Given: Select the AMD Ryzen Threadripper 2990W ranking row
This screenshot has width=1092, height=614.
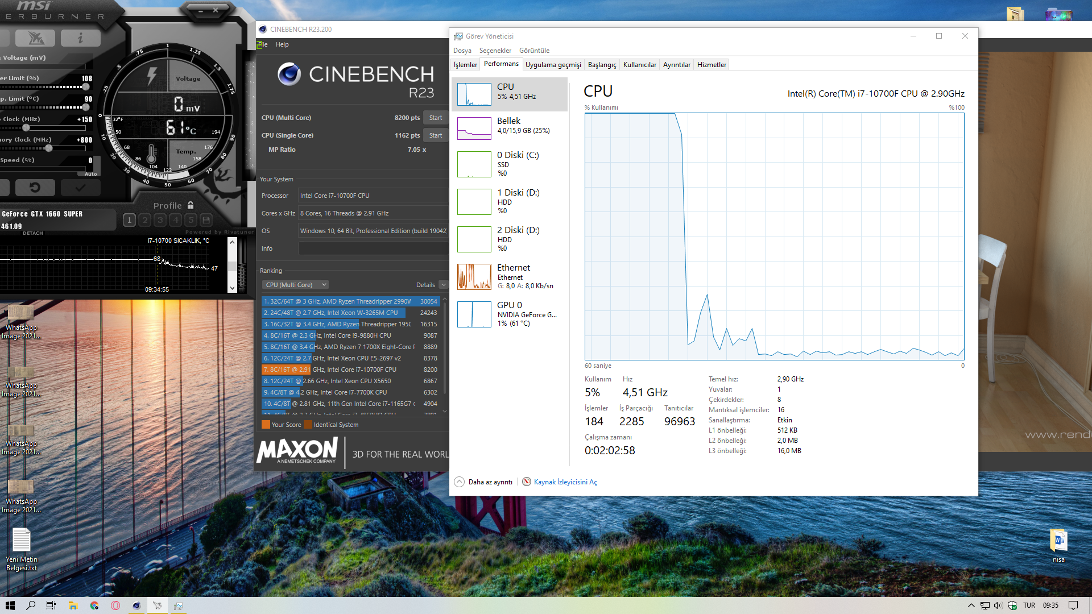Looking at the screenshot, I should 350,301.
